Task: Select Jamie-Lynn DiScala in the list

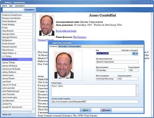Action: coord(17,69)
